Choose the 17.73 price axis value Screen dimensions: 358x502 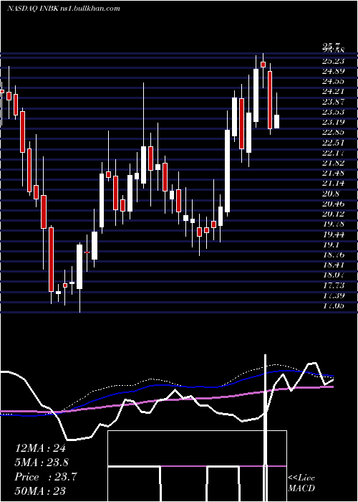click(x=332, y=286)
